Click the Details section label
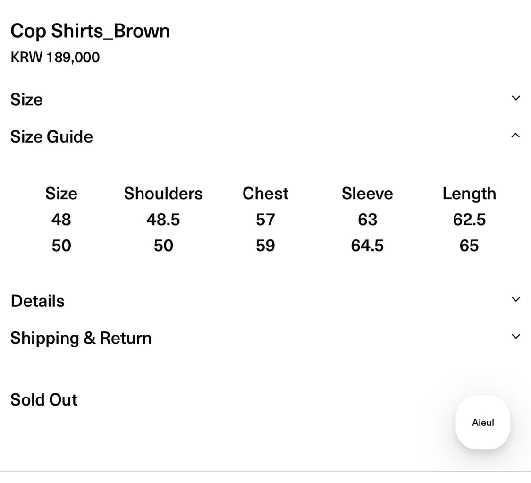Image resolution: width=531 pixels, height=483 pixels. (x=37, y=301)
